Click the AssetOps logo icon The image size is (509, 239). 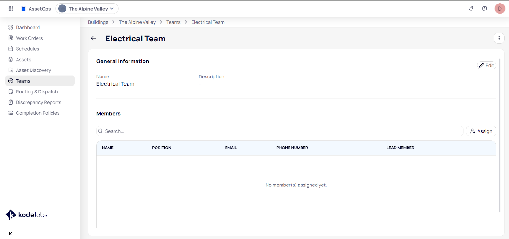24,9
